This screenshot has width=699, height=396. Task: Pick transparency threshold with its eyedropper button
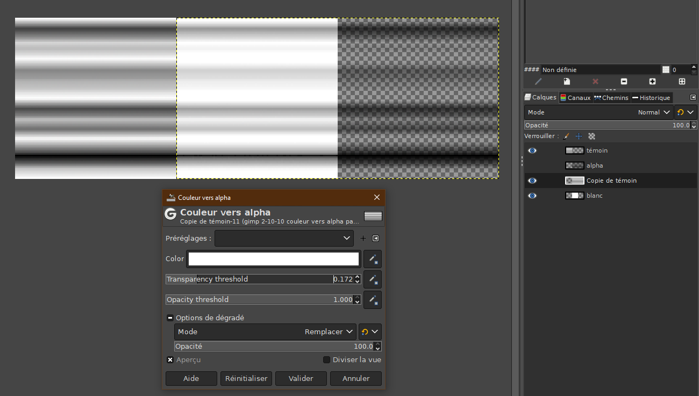[373, 279]
